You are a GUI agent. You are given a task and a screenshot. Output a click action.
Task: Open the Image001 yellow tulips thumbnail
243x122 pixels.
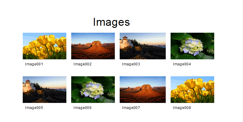(x=45, y=46)
